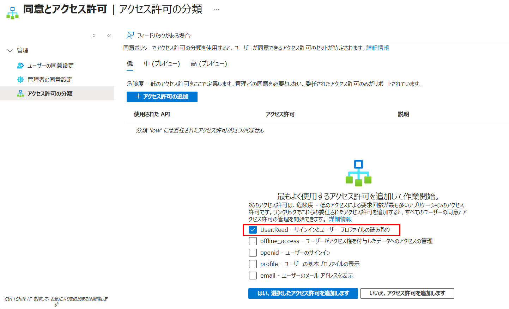Click はい、選択したアクセス許可を追加します button
This screenshot has height=309, width=509.
click(303, 293)
